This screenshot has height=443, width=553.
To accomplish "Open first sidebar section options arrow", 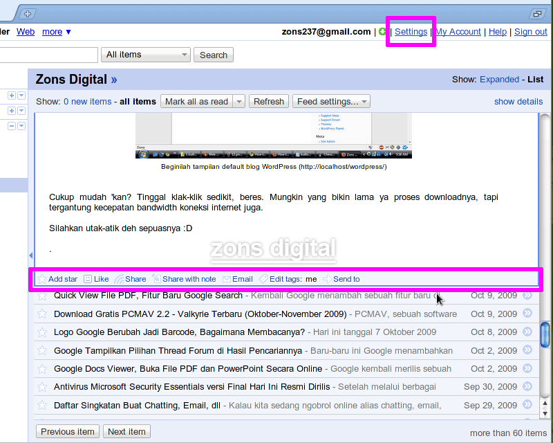I will [21, 96].
